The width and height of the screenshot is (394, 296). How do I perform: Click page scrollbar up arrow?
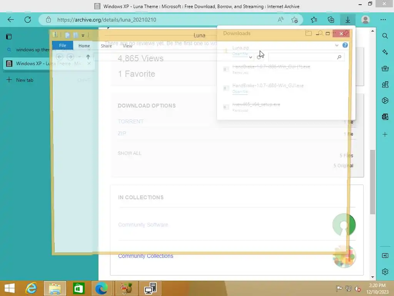click(x=372, y=31)
